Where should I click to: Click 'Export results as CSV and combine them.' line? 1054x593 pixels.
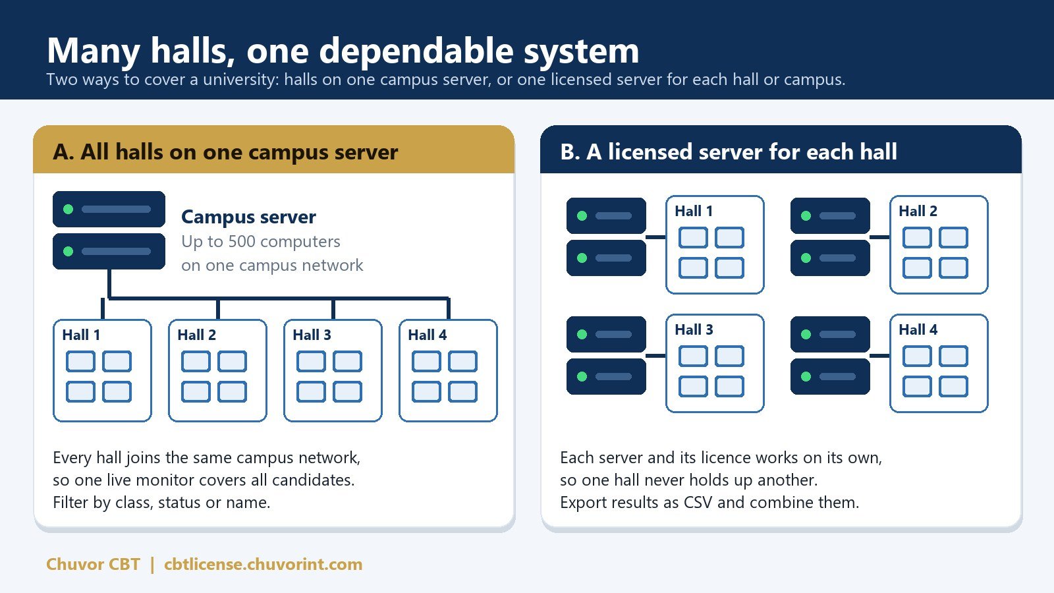[x=709, y=503]
